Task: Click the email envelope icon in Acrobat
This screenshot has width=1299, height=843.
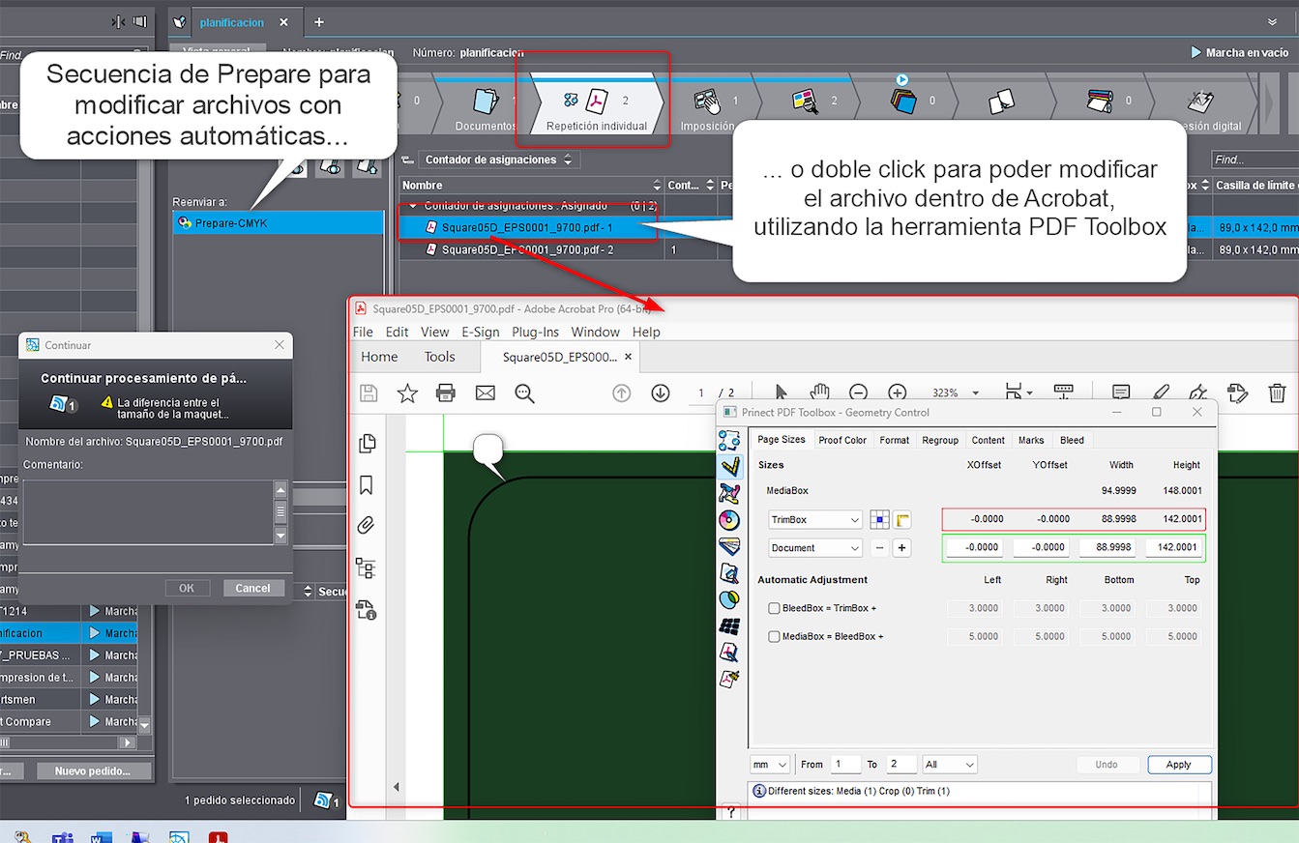Action: tap(486, 392)
